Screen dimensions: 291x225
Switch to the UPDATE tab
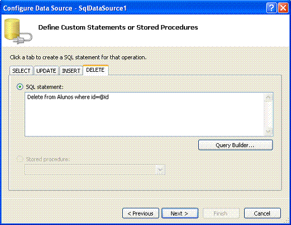pyautogui.click(x=46, y=71)
